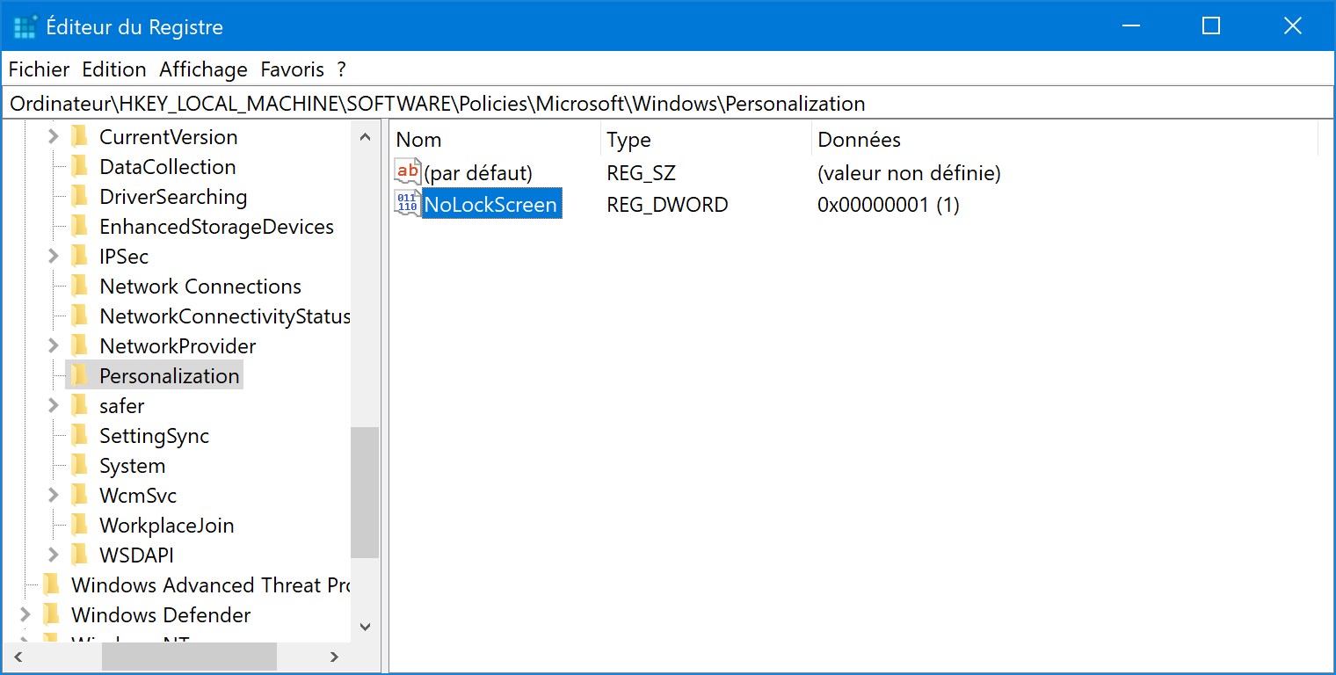This screenshot has height=675, width=1336.
Task: Click tree horizontal scrollbar thumb
Action: point(189,656)
